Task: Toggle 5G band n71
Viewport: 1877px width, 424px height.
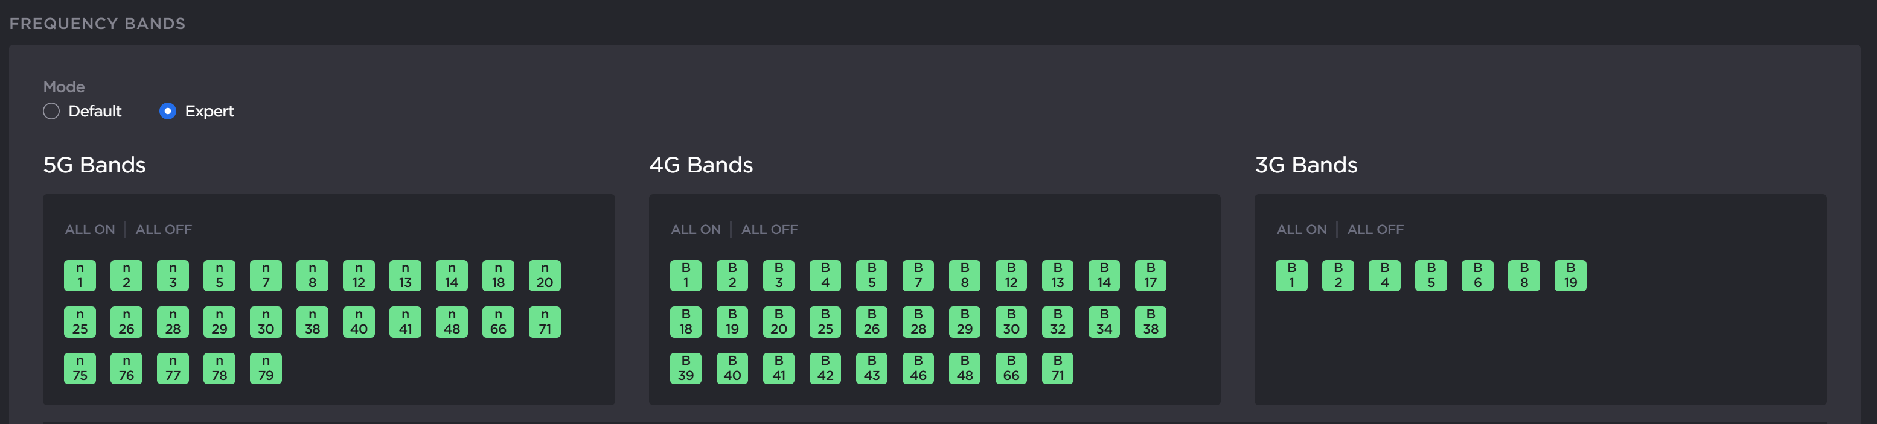Action: pyautogui.click(x=545, y=322)
